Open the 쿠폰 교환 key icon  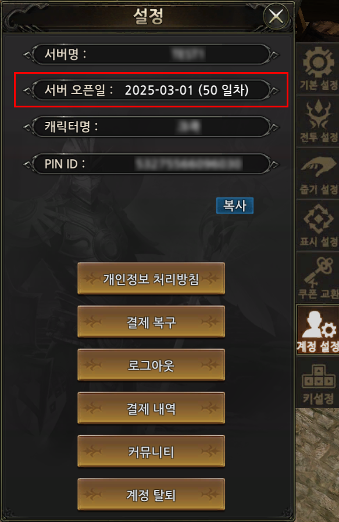(x=317, y=278)
